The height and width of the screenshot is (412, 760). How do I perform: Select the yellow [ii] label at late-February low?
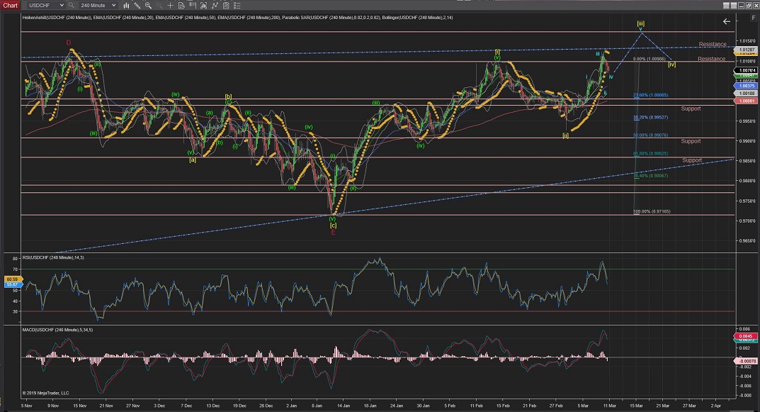pos(566,136)
